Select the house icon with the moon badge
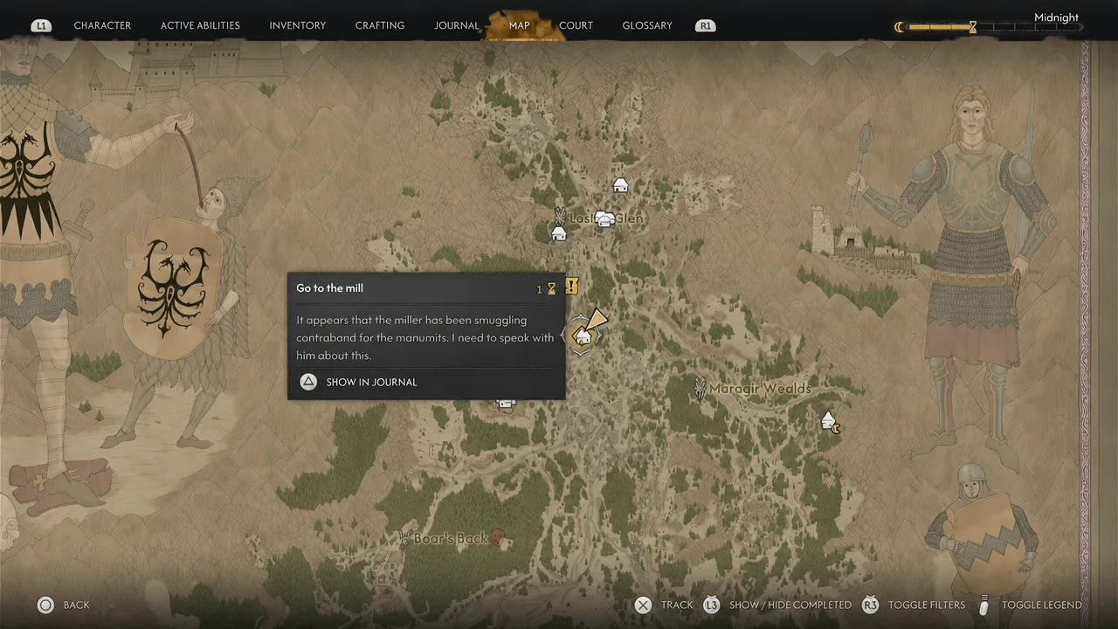This screenshot has height=629, width=1118. pyautogui.click(x=831, y=422)
